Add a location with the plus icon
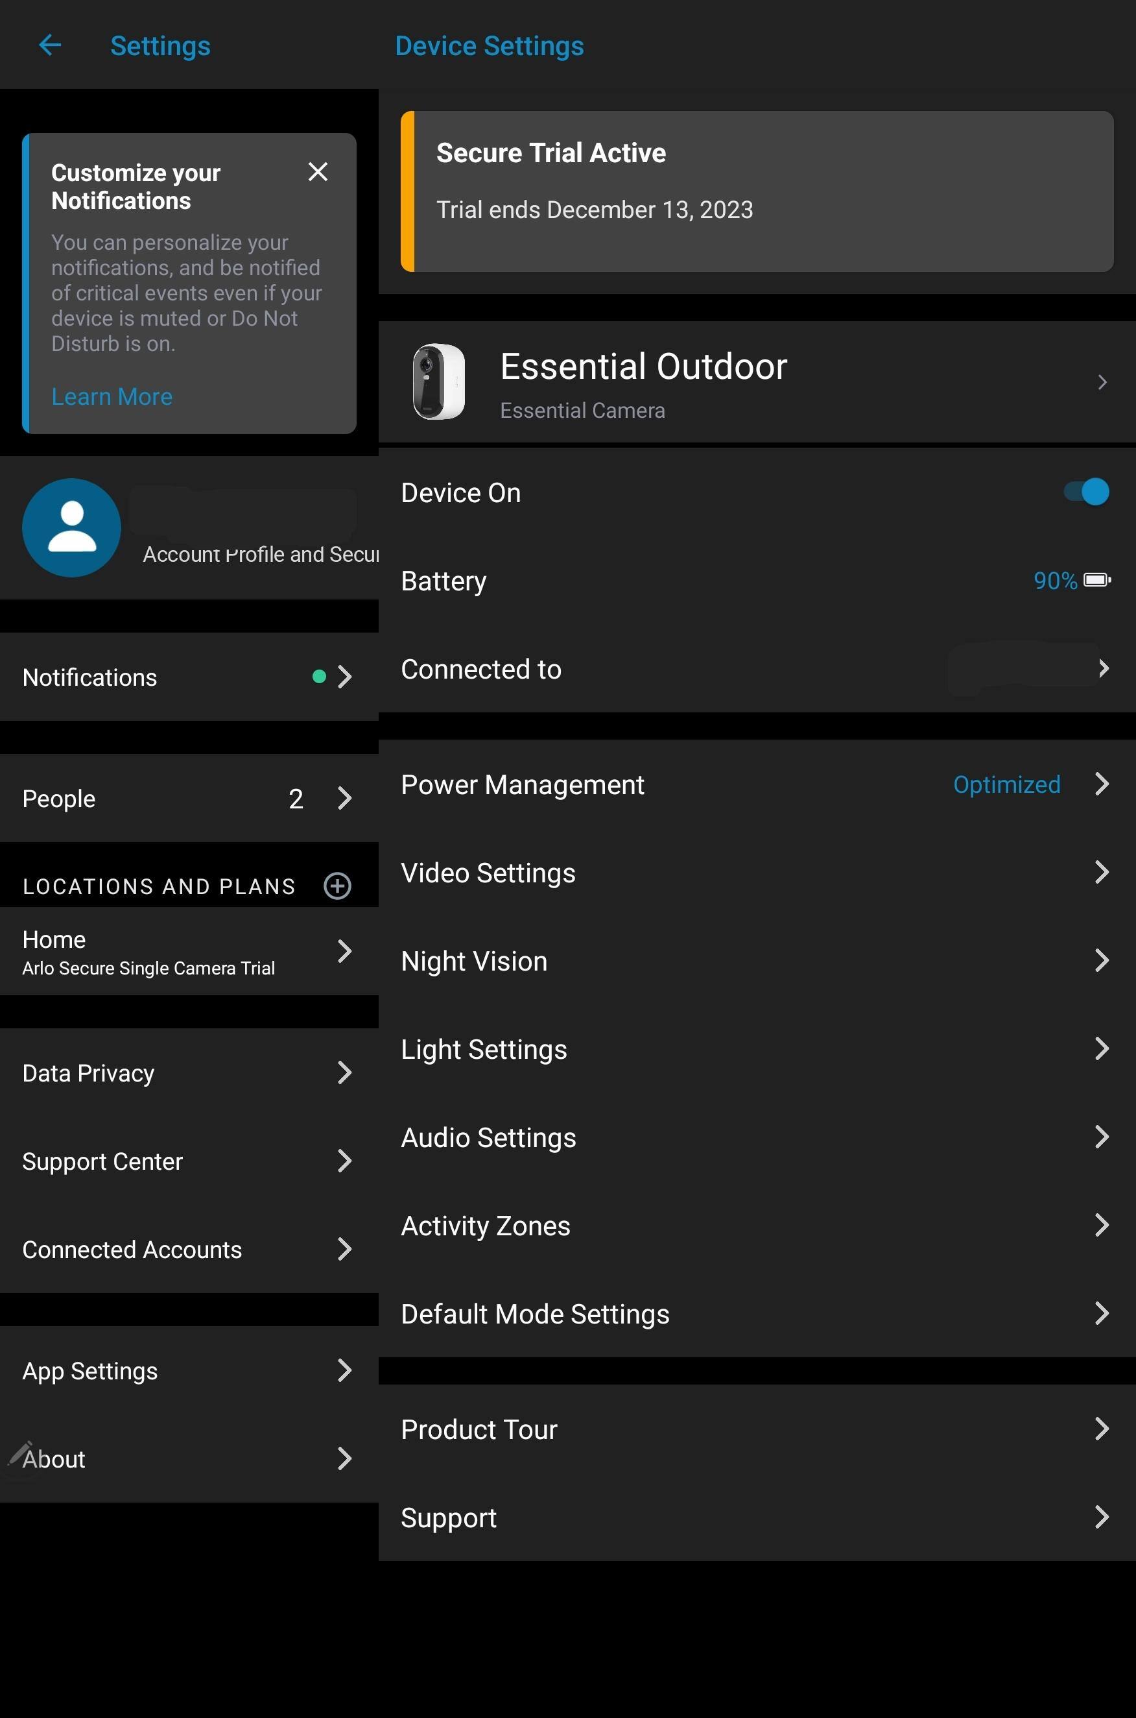Screen dimensions: 1136x1718 coord(337,885)
